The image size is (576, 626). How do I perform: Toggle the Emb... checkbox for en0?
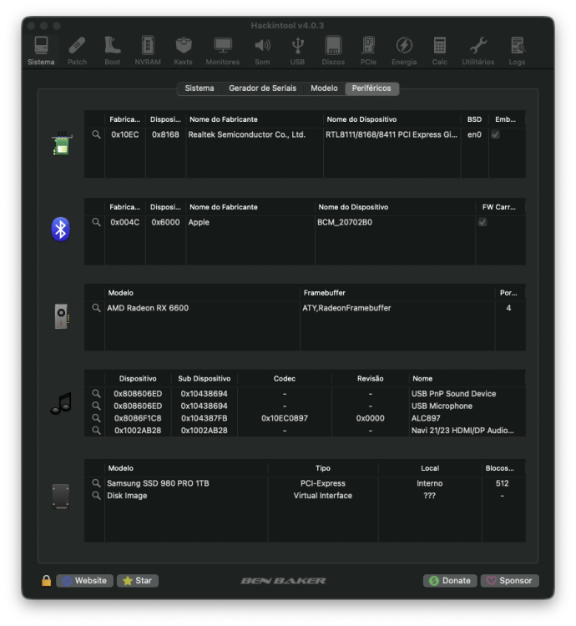(x=495, y=134)
